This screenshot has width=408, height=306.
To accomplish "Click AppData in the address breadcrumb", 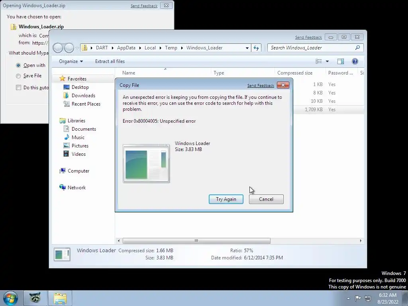I will (x=126, y=48).
